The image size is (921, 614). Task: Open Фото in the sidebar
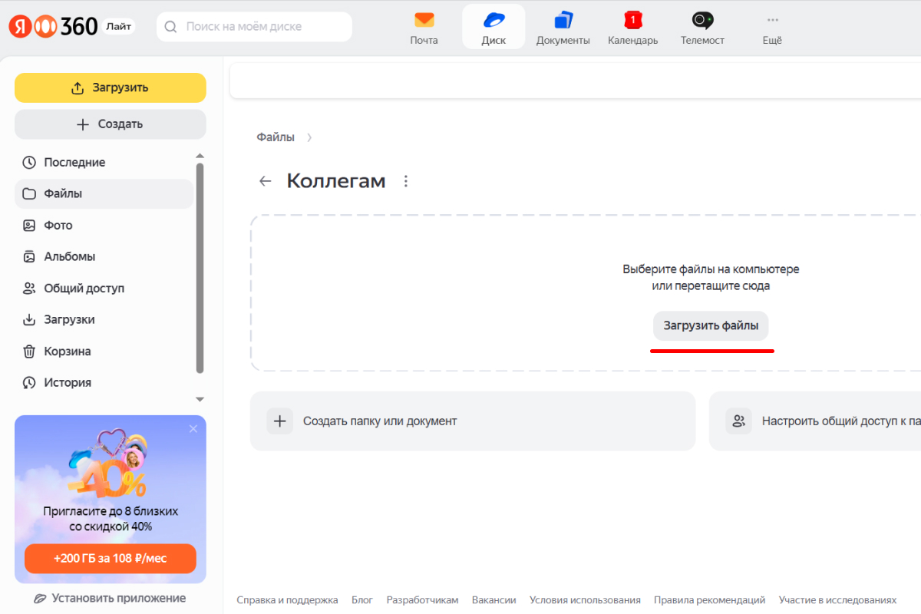[x=104, y=226]
